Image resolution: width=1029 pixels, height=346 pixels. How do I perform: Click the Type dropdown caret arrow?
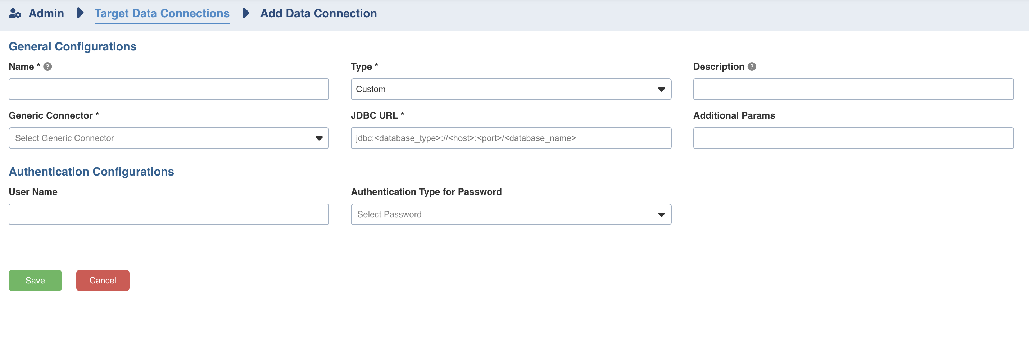[x=661, y=90]
